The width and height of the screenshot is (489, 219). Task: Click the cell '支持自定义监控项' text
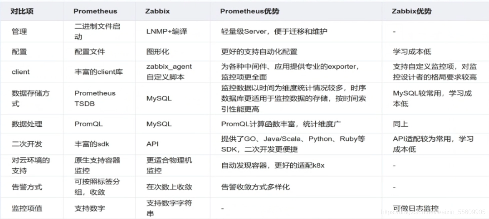pos(435,72)
